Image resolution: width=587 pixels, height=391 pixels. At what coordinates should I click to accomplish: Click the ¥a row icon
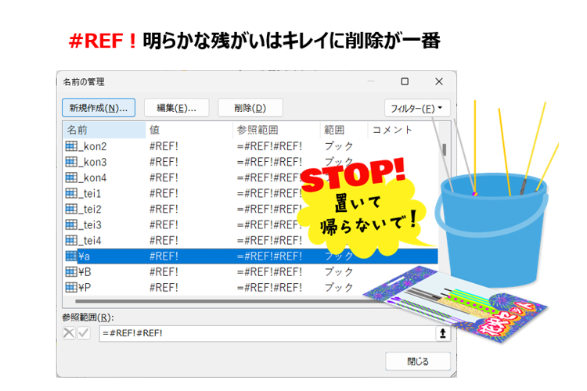71,256
